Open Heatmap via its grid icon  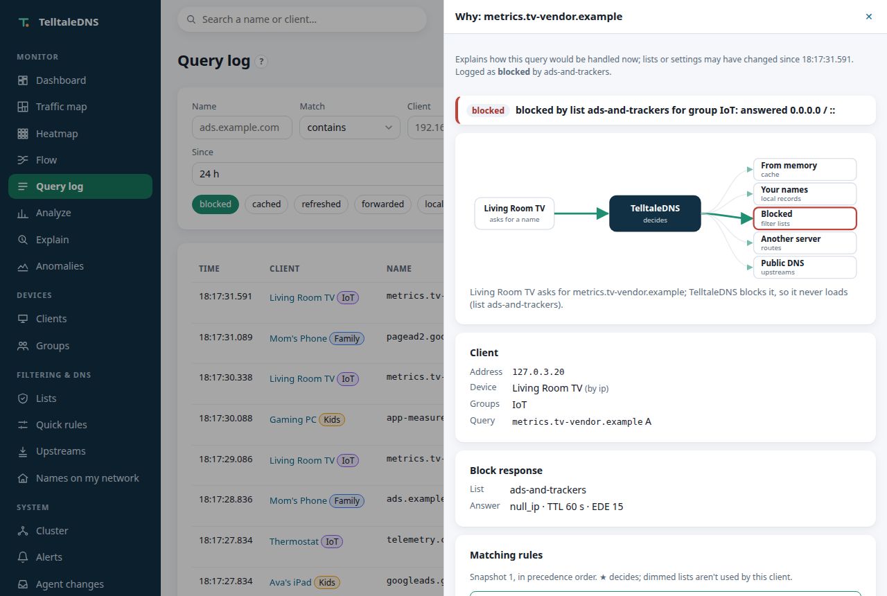tap(23, 134)
